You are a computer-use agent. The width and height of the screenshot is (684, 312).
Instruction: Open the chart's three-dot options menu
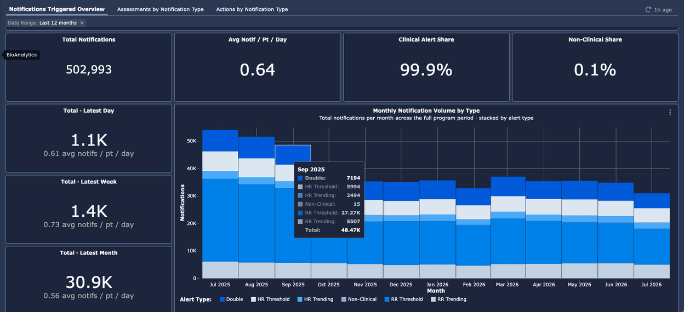coord(670,112)
